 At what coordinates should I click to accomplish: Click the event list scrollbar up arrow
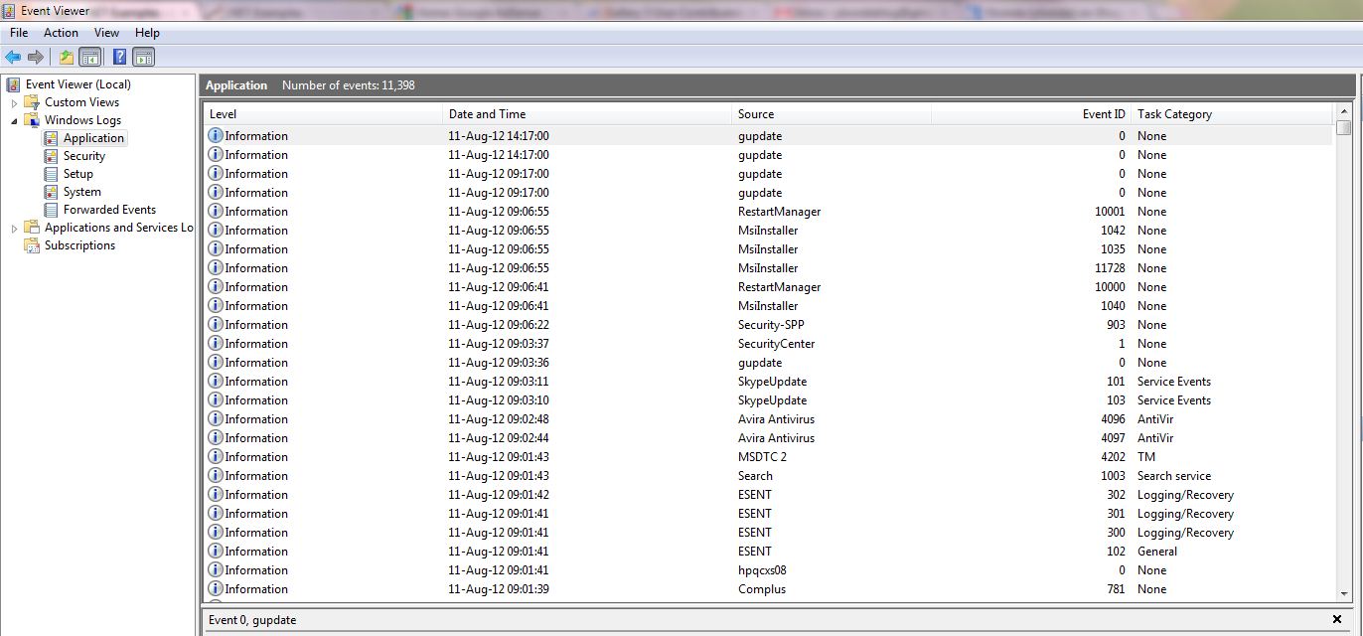[1343, 112]
